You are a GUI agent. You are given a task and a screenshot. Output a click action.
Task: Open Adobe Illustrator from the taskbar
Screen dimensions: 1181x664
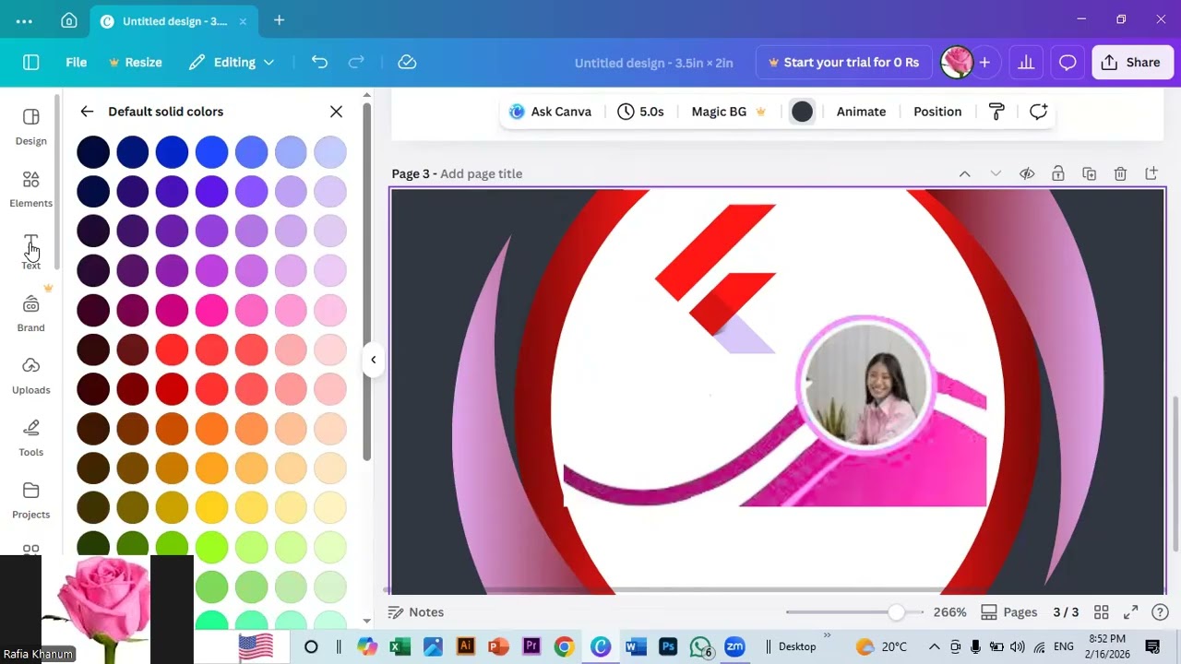pos(466,646)
